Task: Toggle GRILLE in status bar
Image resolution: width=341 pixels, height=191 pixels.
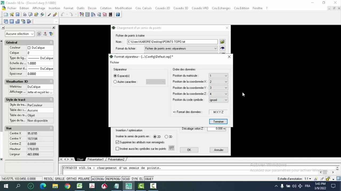Action: [60, 179]
